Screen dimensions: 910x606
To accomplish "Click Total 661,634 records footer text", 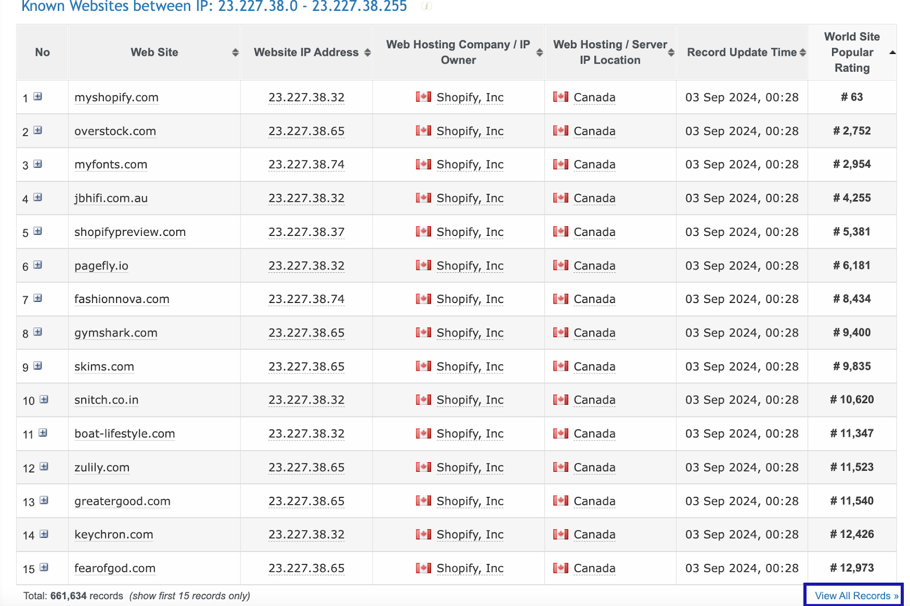I will (73, 596).
